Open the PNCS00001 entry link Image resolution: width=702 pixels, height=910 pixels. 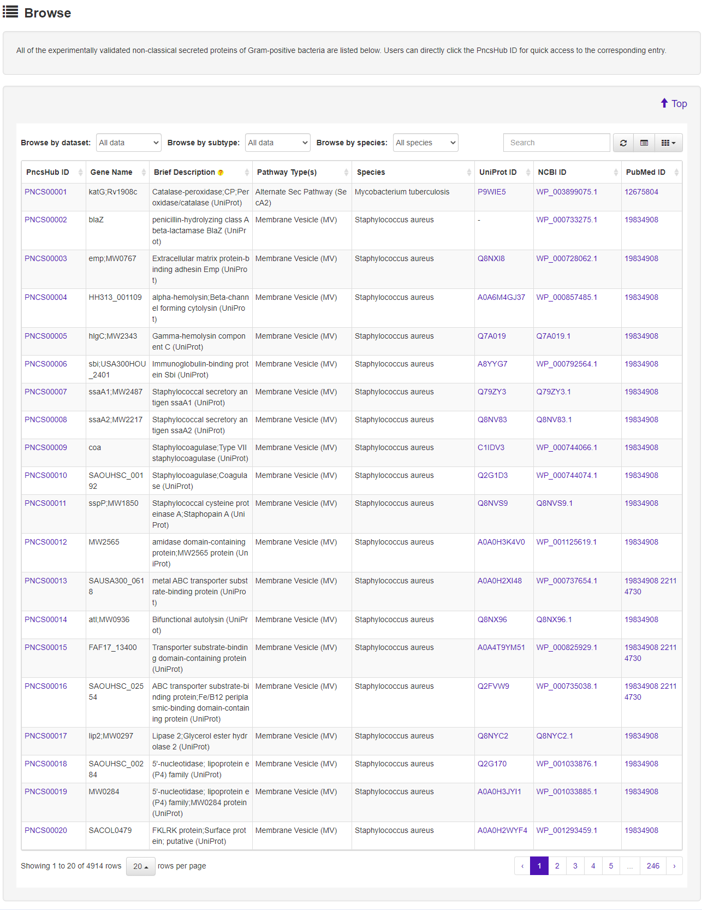(46, 192)
